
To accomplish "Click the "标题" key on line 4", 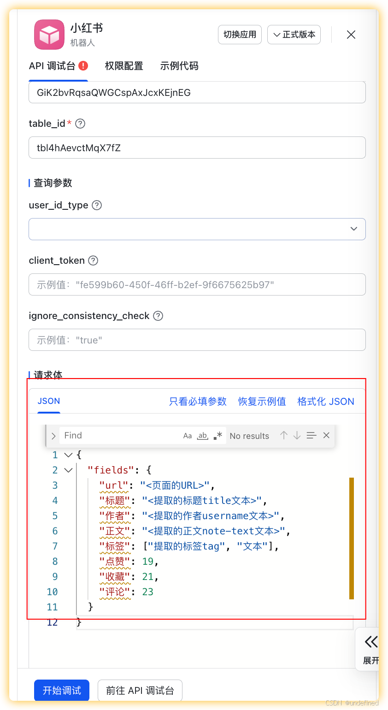I will [x=115, y=501].
